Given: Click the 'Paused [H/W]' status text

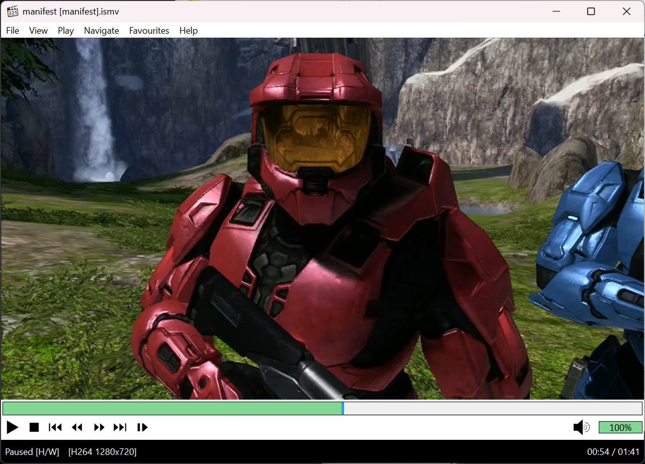Looking at the screenshot, I should pyautogui.click(x=32, y=452).
